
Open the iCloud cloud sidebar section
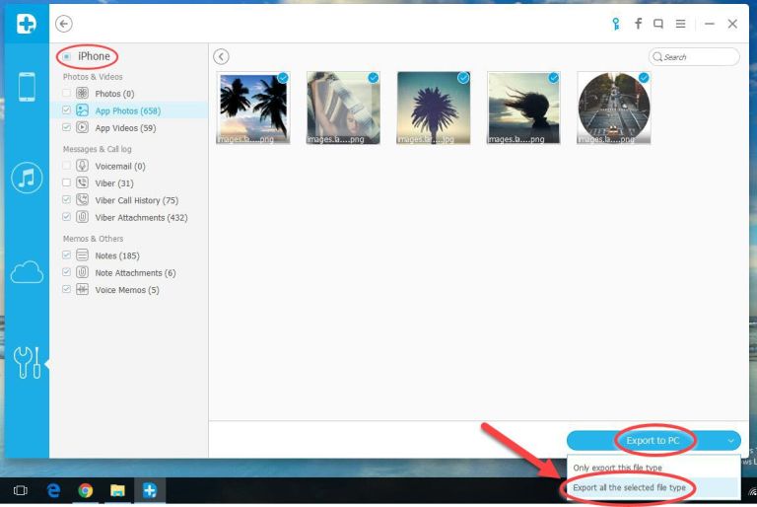point(27,271)
